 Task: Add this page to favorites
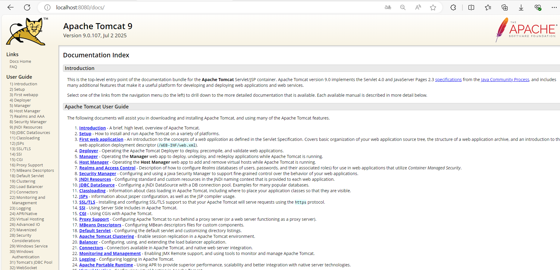433,8
